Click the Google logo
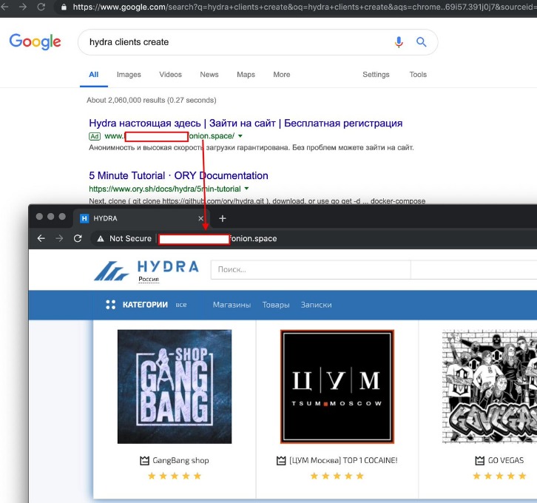Screen dimensions: 537x503 (x=36, y=41)
